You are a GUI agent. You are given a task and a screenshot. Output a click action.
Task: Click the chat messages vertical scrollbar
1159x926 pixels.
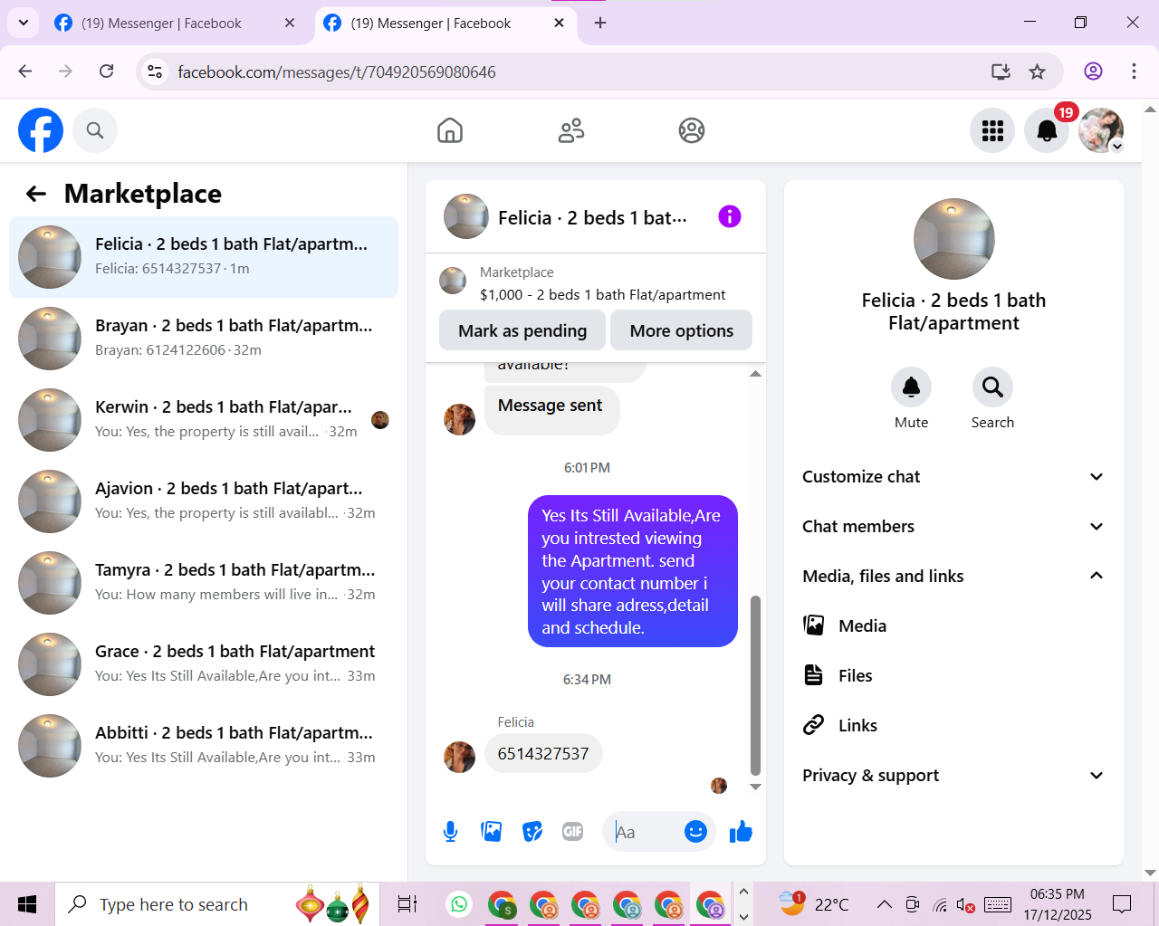point(755,685)
